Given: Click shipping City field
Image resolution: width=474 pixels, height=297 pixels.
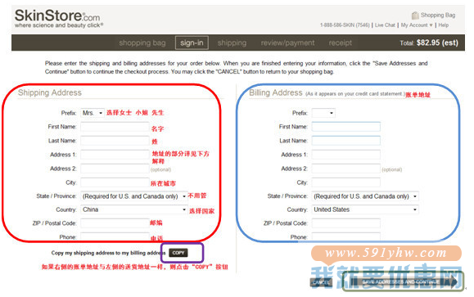Looking at the screenshot, I should tap(115, 182).
